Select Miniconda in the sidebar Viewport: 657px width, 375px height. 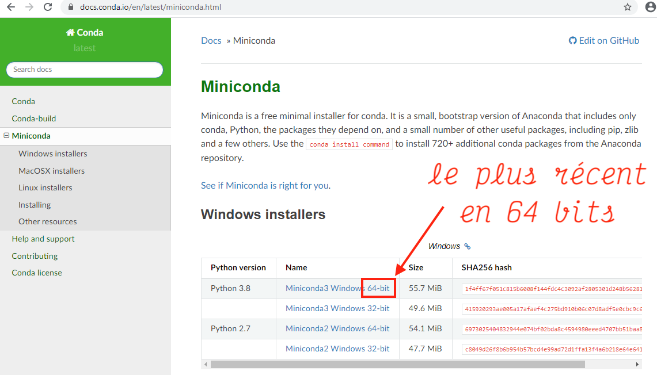tap(31, 136)
